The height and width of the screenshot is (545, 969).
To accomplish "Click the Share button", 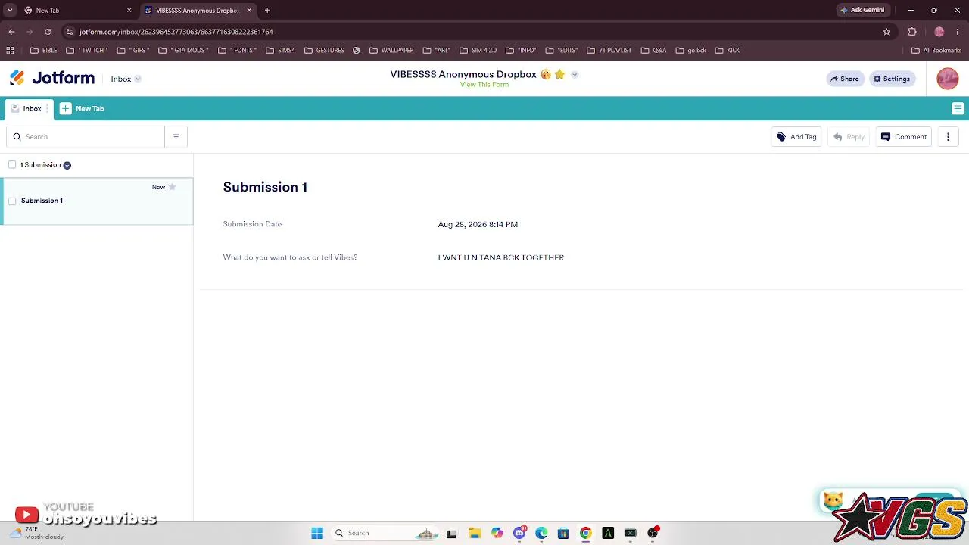I will click(845, 79).
